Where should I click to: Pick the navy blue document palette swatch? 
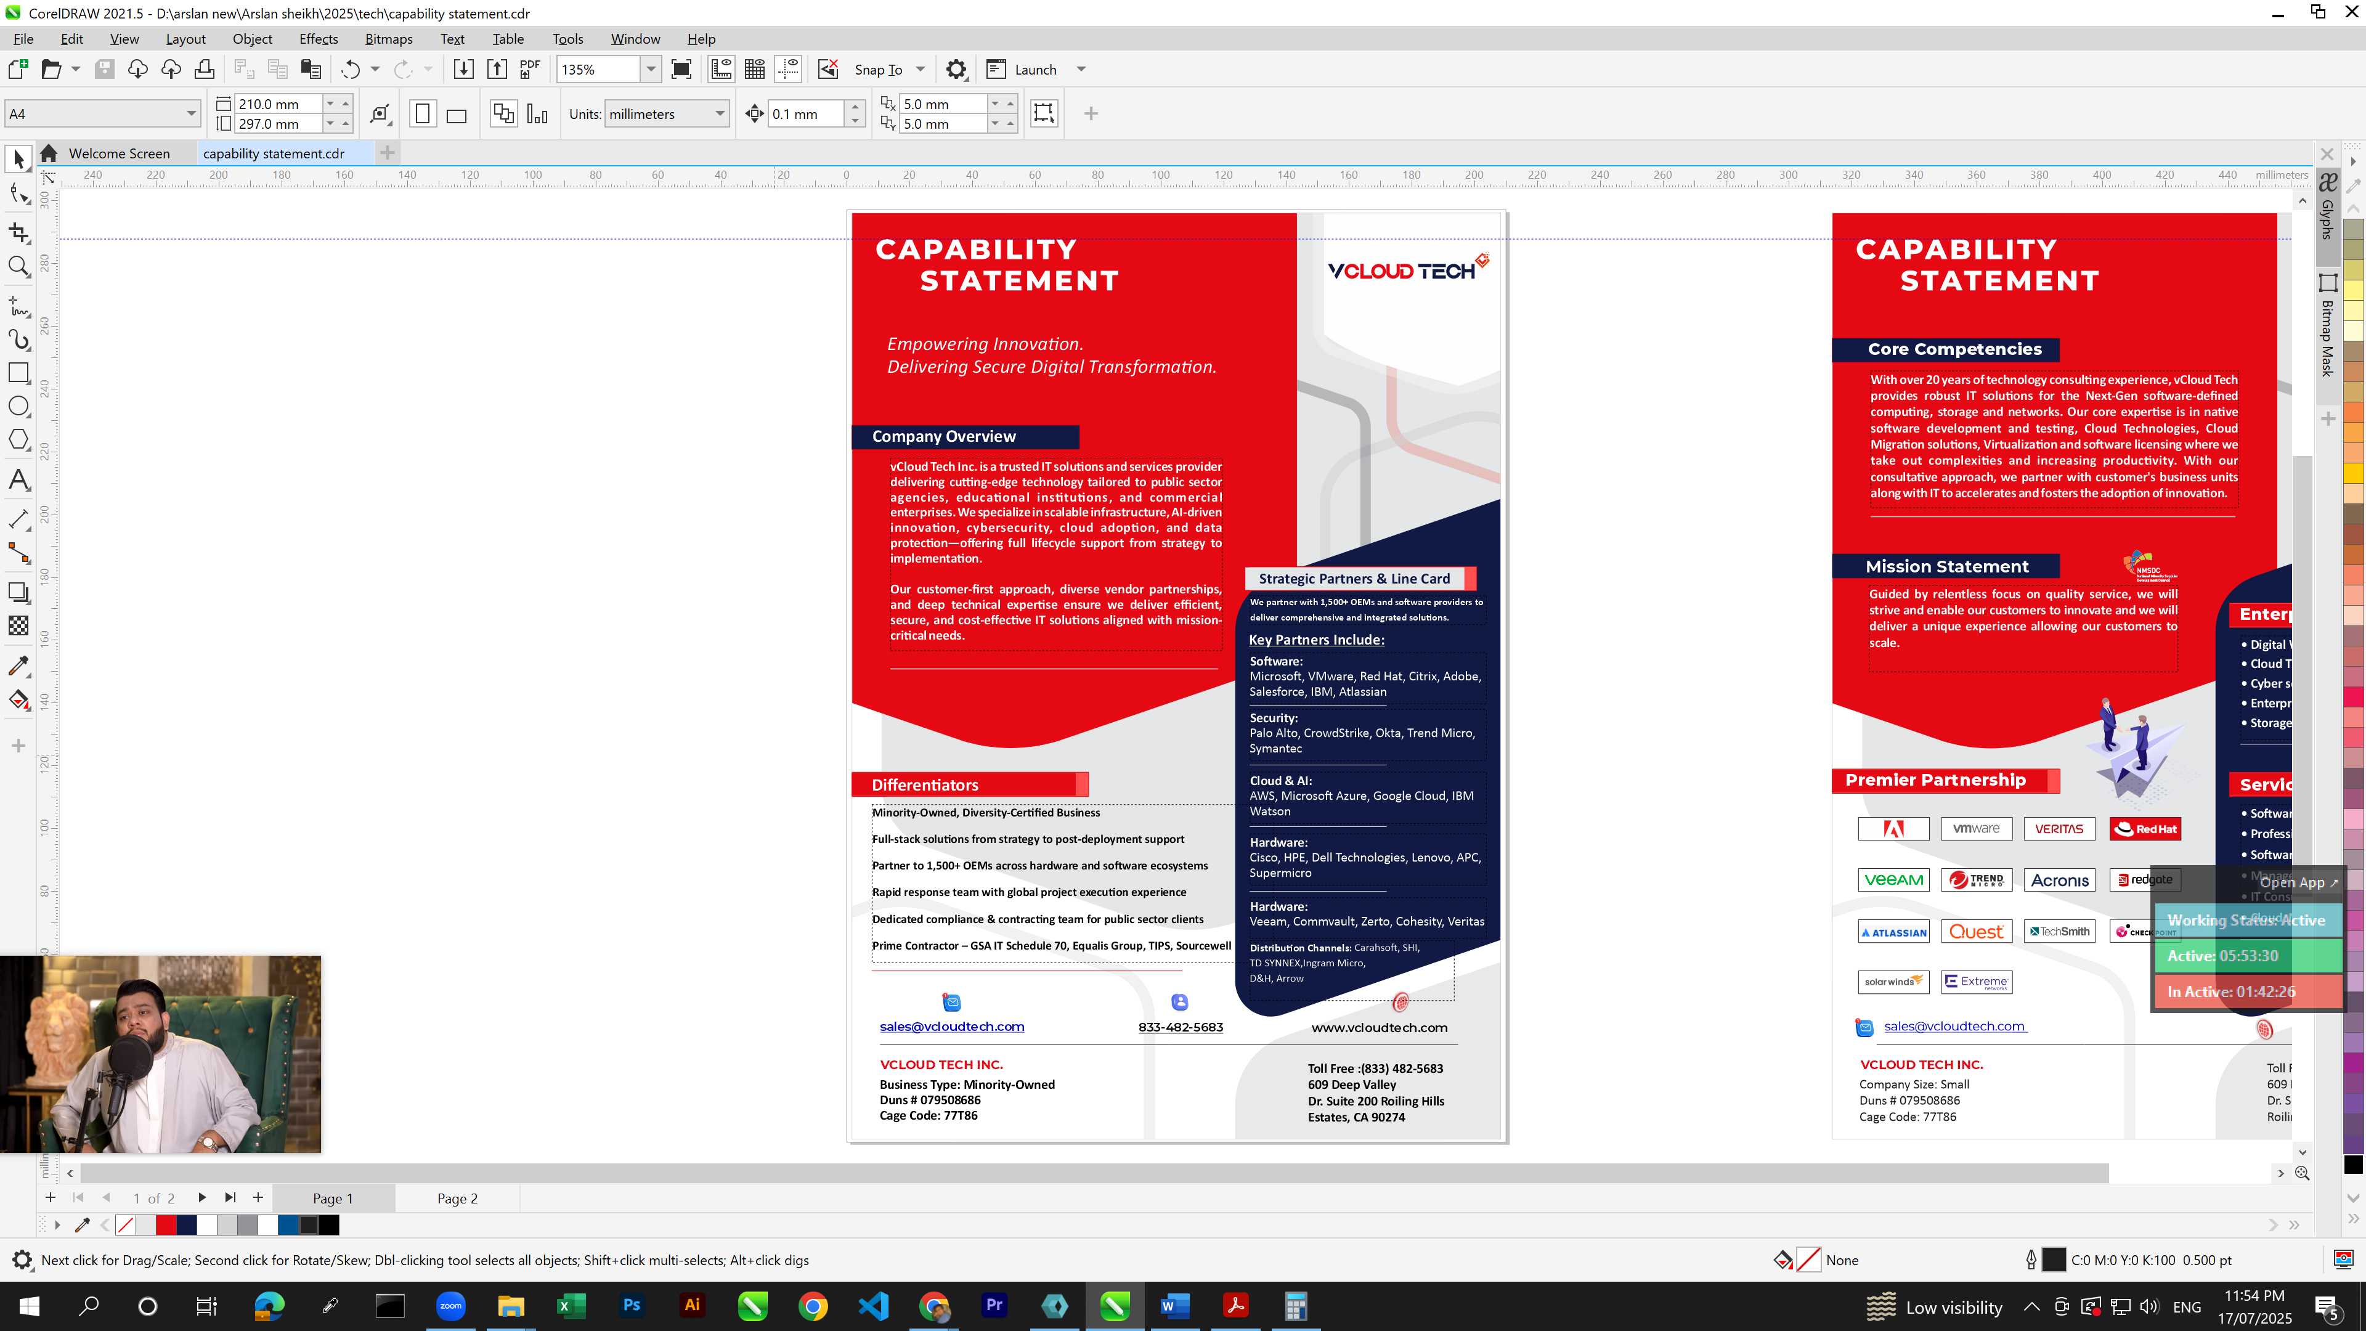(x=187, y=1224)
